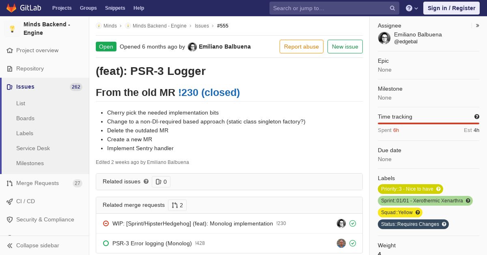Viewport: 487px width, 255px height.
Task: Click the New issue button
Action: 345,47
